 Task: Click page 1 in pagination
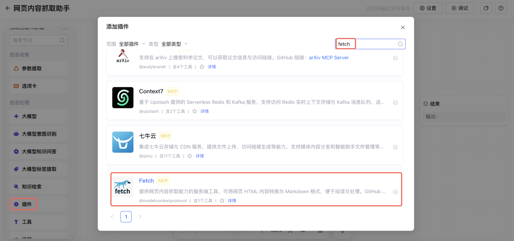(x=126, y=217)
